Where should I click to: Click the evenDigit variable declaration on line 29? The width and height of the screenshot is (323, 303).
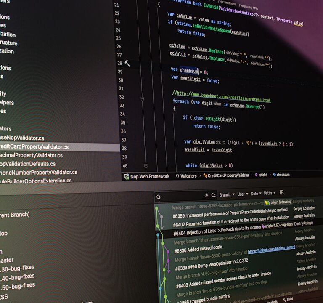coord(191,79)
